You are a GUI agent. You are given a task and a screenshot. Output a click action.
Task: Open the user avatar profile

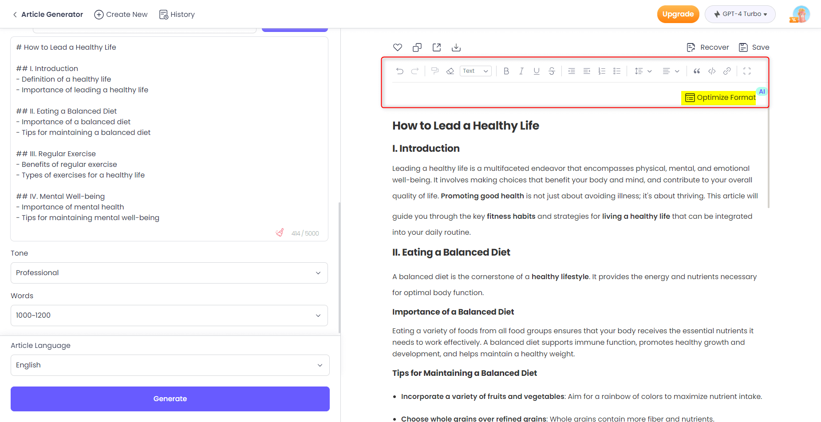pos(801,14)
